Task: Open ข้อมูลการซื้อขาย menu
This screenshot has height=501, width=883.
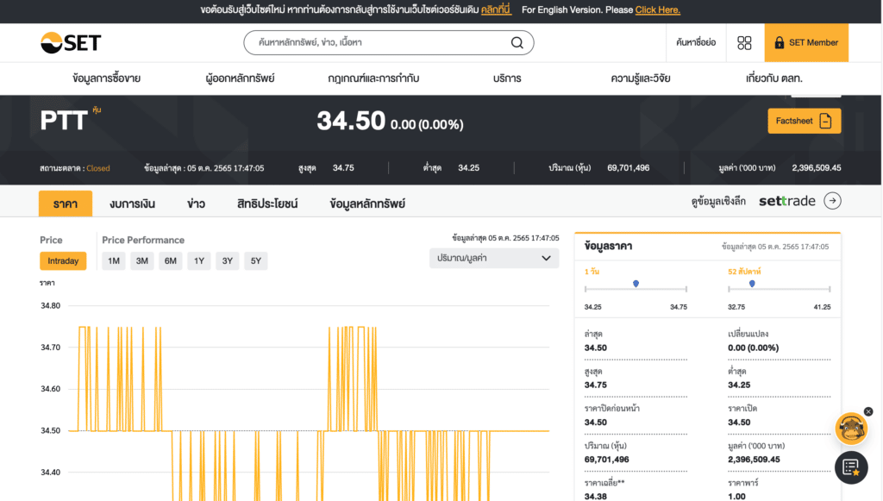Action: click(106, 78)
